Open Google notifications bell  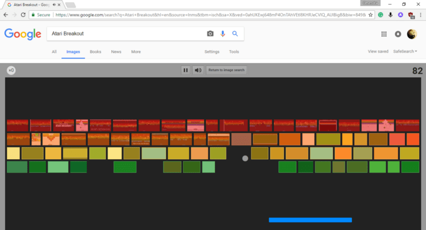coord(398,34)
